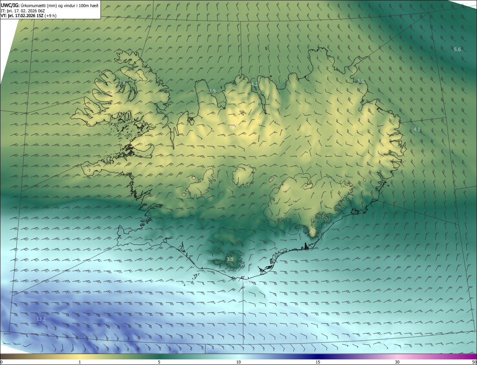Select the 3.8 map value
The image size is (477, 365).
(x=360, y=81)
